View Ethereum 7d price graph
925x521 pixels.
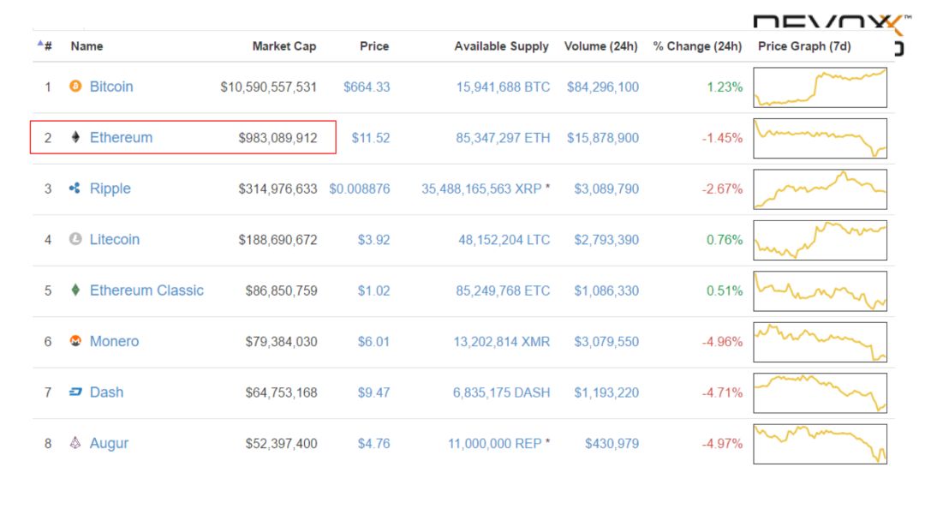click(x=820, y=138)
